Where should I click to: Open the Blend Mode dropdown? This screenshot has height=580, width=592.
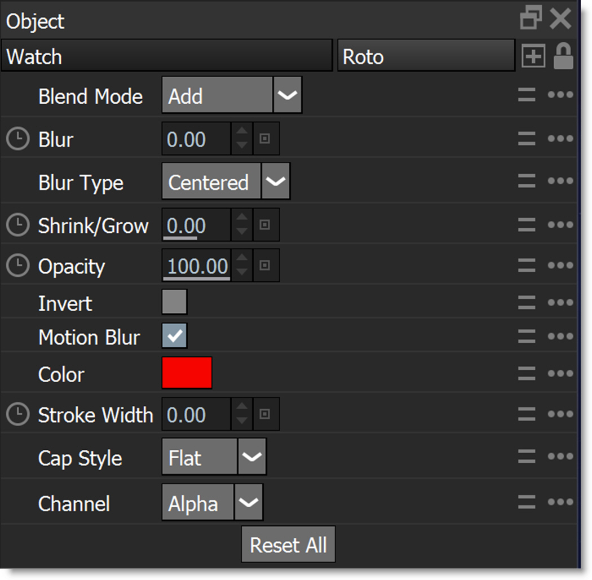tap(288, 96)
